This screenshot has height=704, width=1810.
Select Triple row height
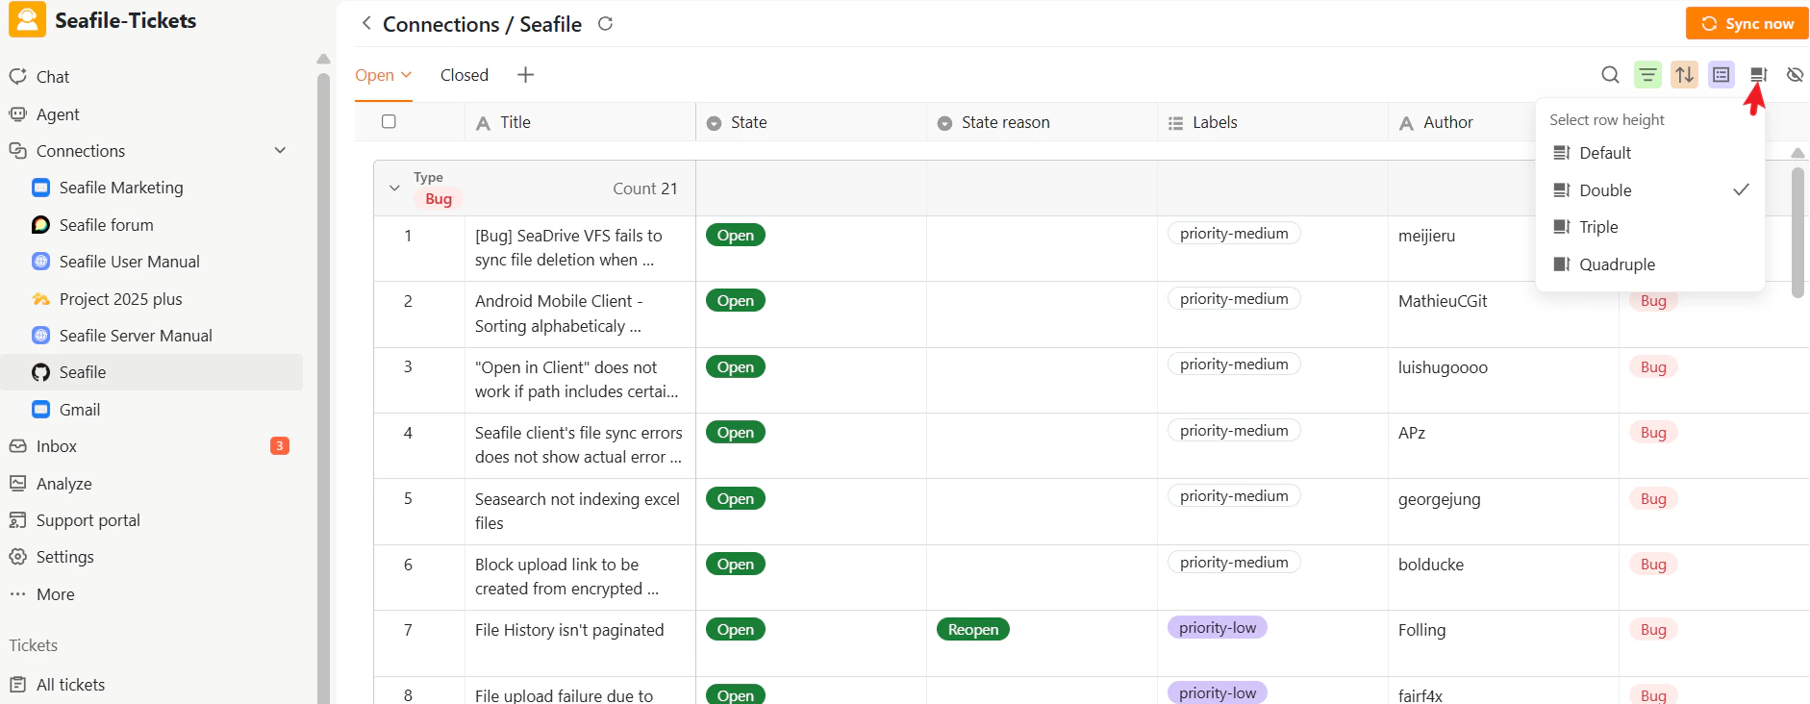point(1650,227)
